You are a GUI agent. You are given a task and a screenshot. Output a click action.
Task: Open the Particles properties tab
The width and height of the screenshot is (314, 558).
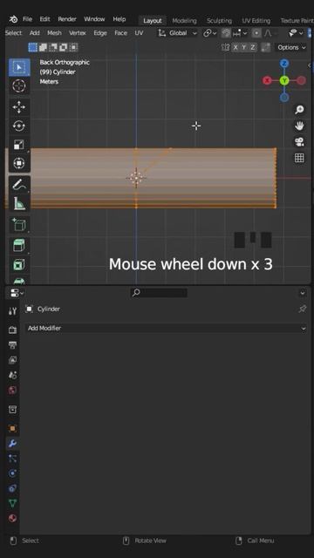pos(12,459)
